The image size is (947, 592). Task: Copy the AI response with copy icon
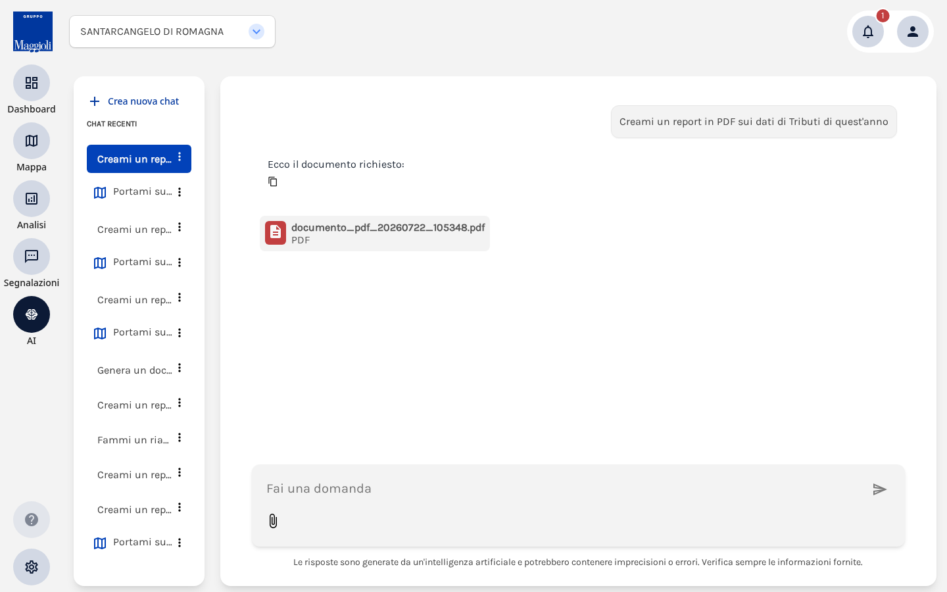[x=273, y=182]
